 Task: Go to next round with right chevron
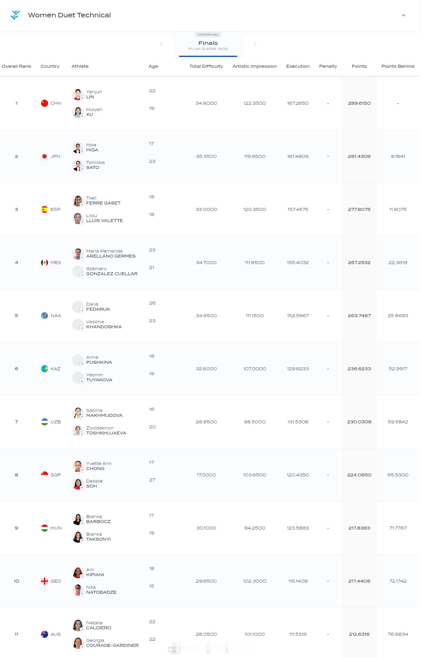(x=255, y=44)
